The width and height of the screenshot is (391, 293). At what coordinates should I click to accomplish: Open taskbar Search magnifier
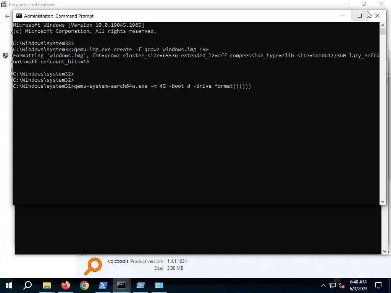(27, 285)
